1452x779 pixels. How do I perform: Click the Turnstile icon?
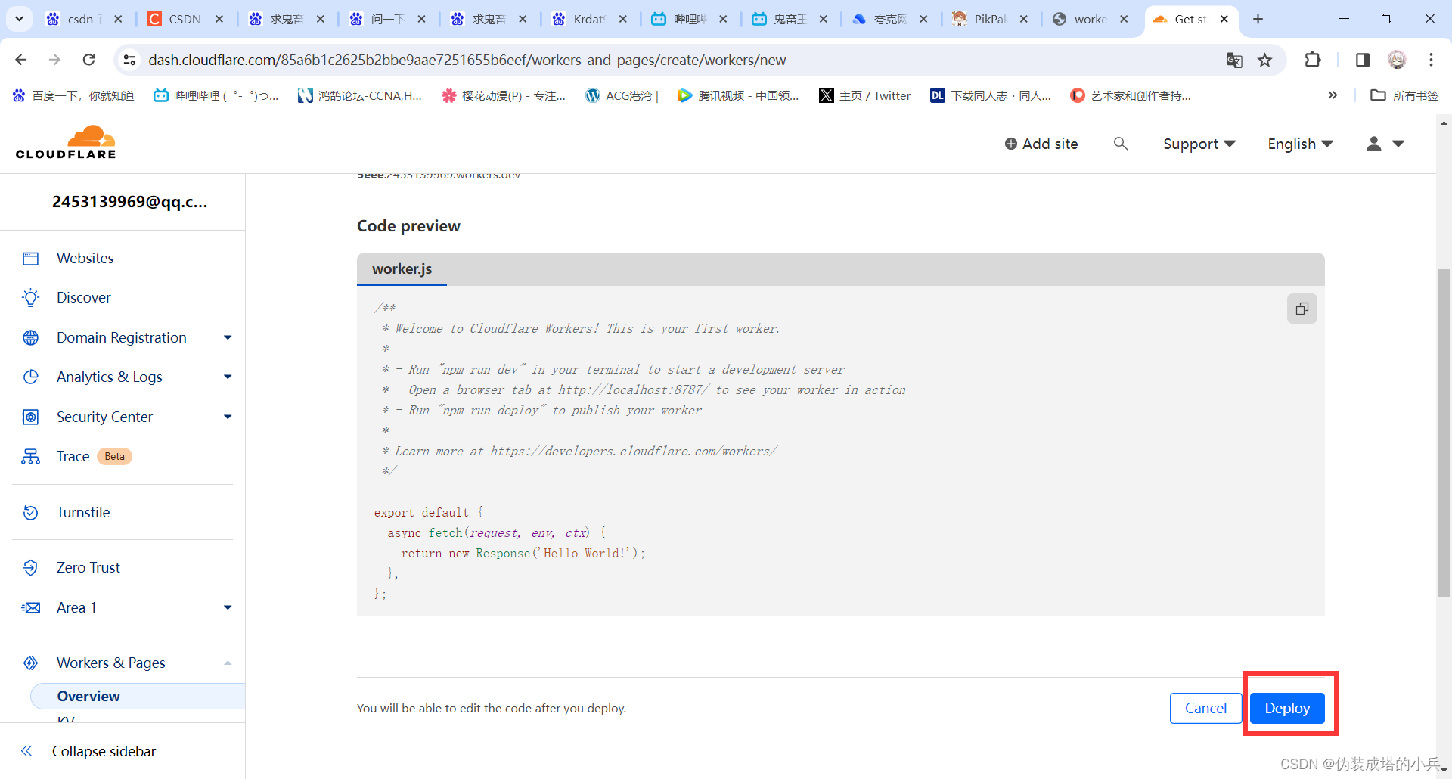[x=30, y=513]
